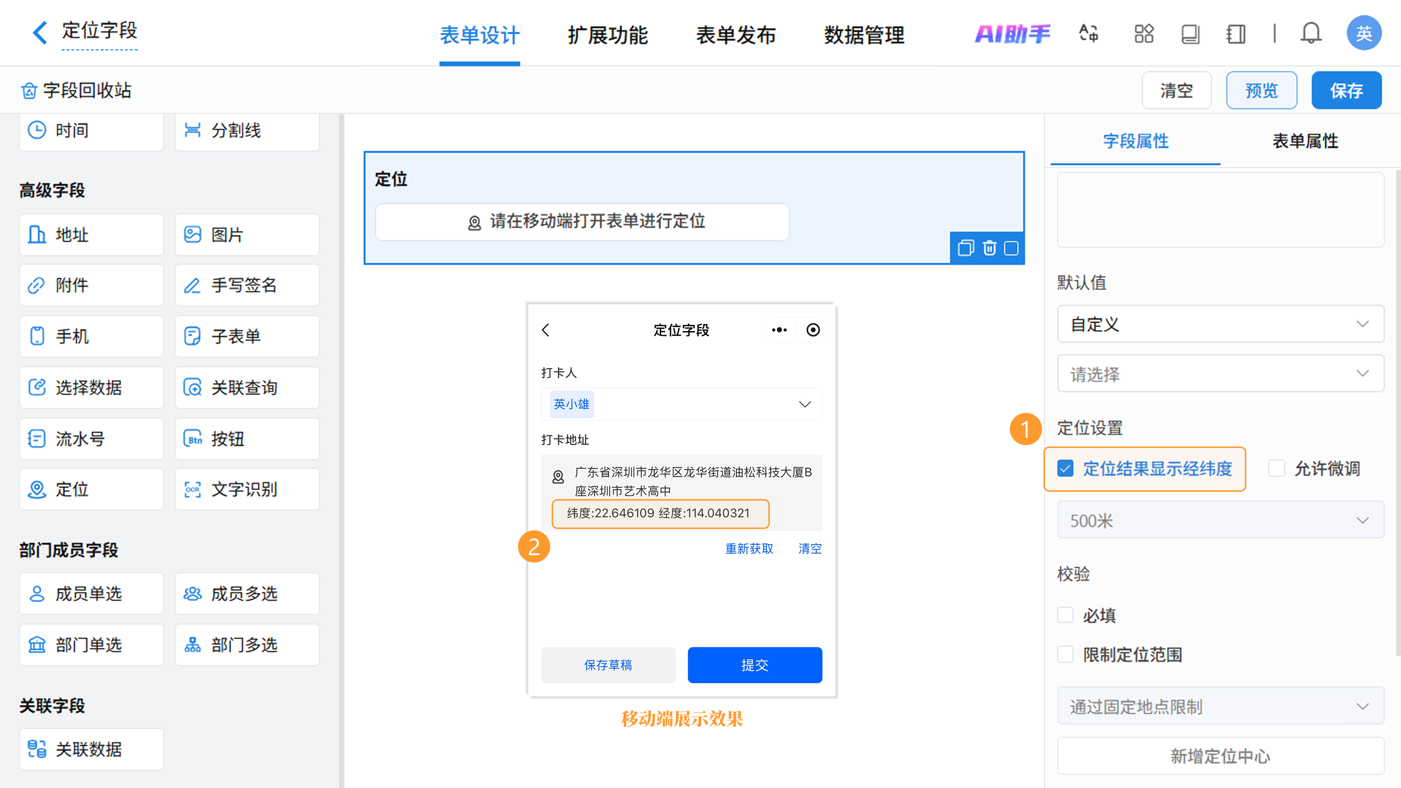Uncheck 定位结果显示经纬度 checkbox
The height and width of the screenshot is (788, 1401).
point(1065,468)
